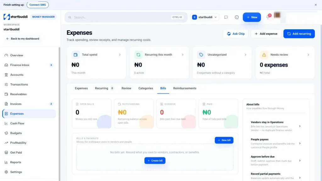Expand Record partial payments chevron
Viewport: 322px width, 181px height.
coord(300,178)
